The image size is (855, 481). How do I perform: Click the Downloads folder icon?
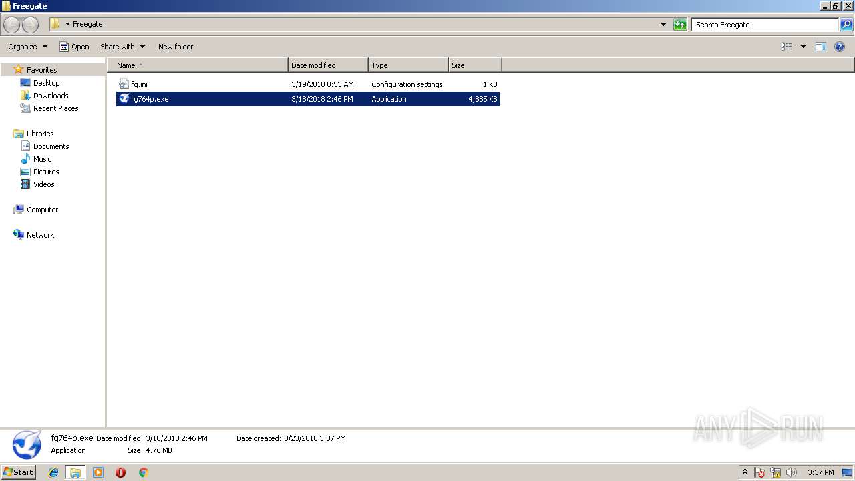pos(25,96)
